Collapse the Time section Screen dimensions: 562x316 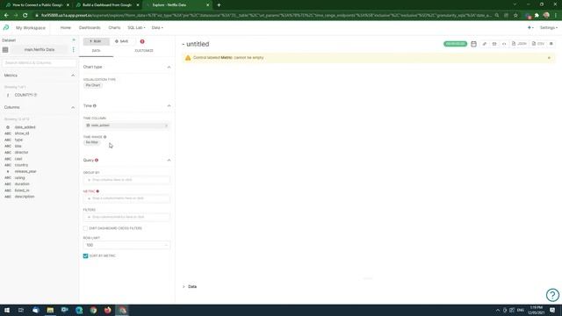point(169,105)
